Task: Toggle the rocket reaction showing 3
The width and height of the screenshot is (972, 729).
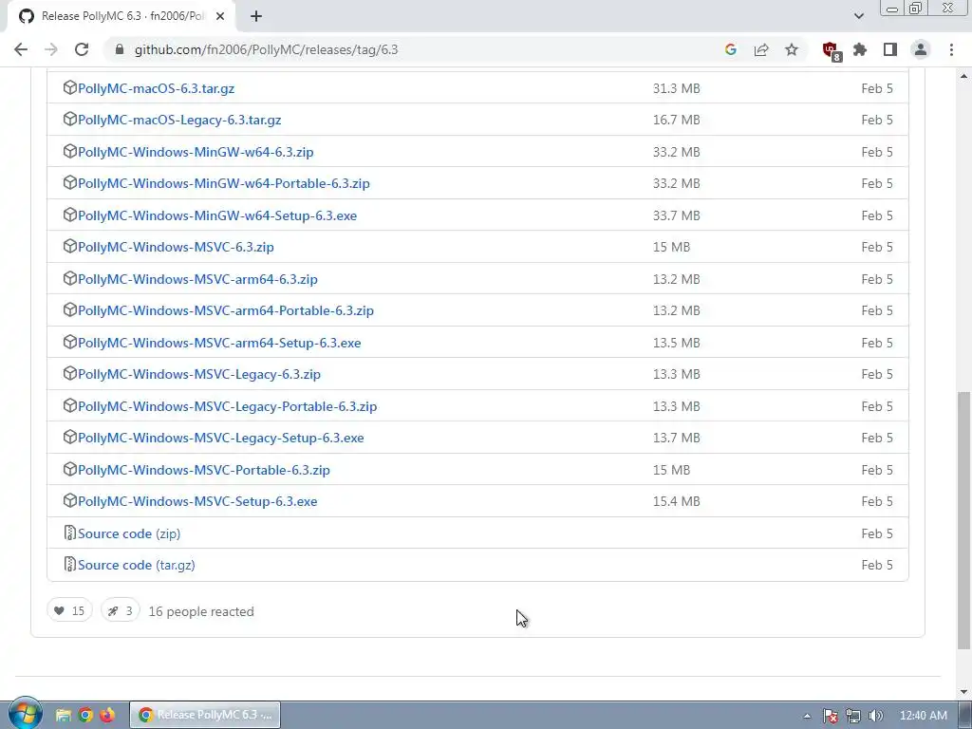Action: click(x=121, y=610)
